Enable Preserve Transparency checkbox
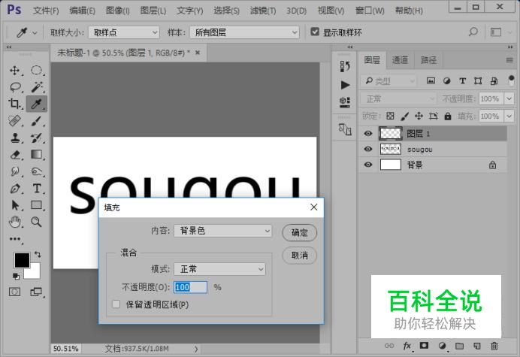 pyautogui.click(x=116, y=304)
